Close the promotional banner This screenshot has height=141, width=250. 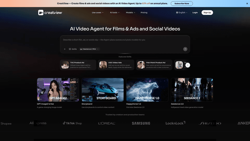coord(247,4)
